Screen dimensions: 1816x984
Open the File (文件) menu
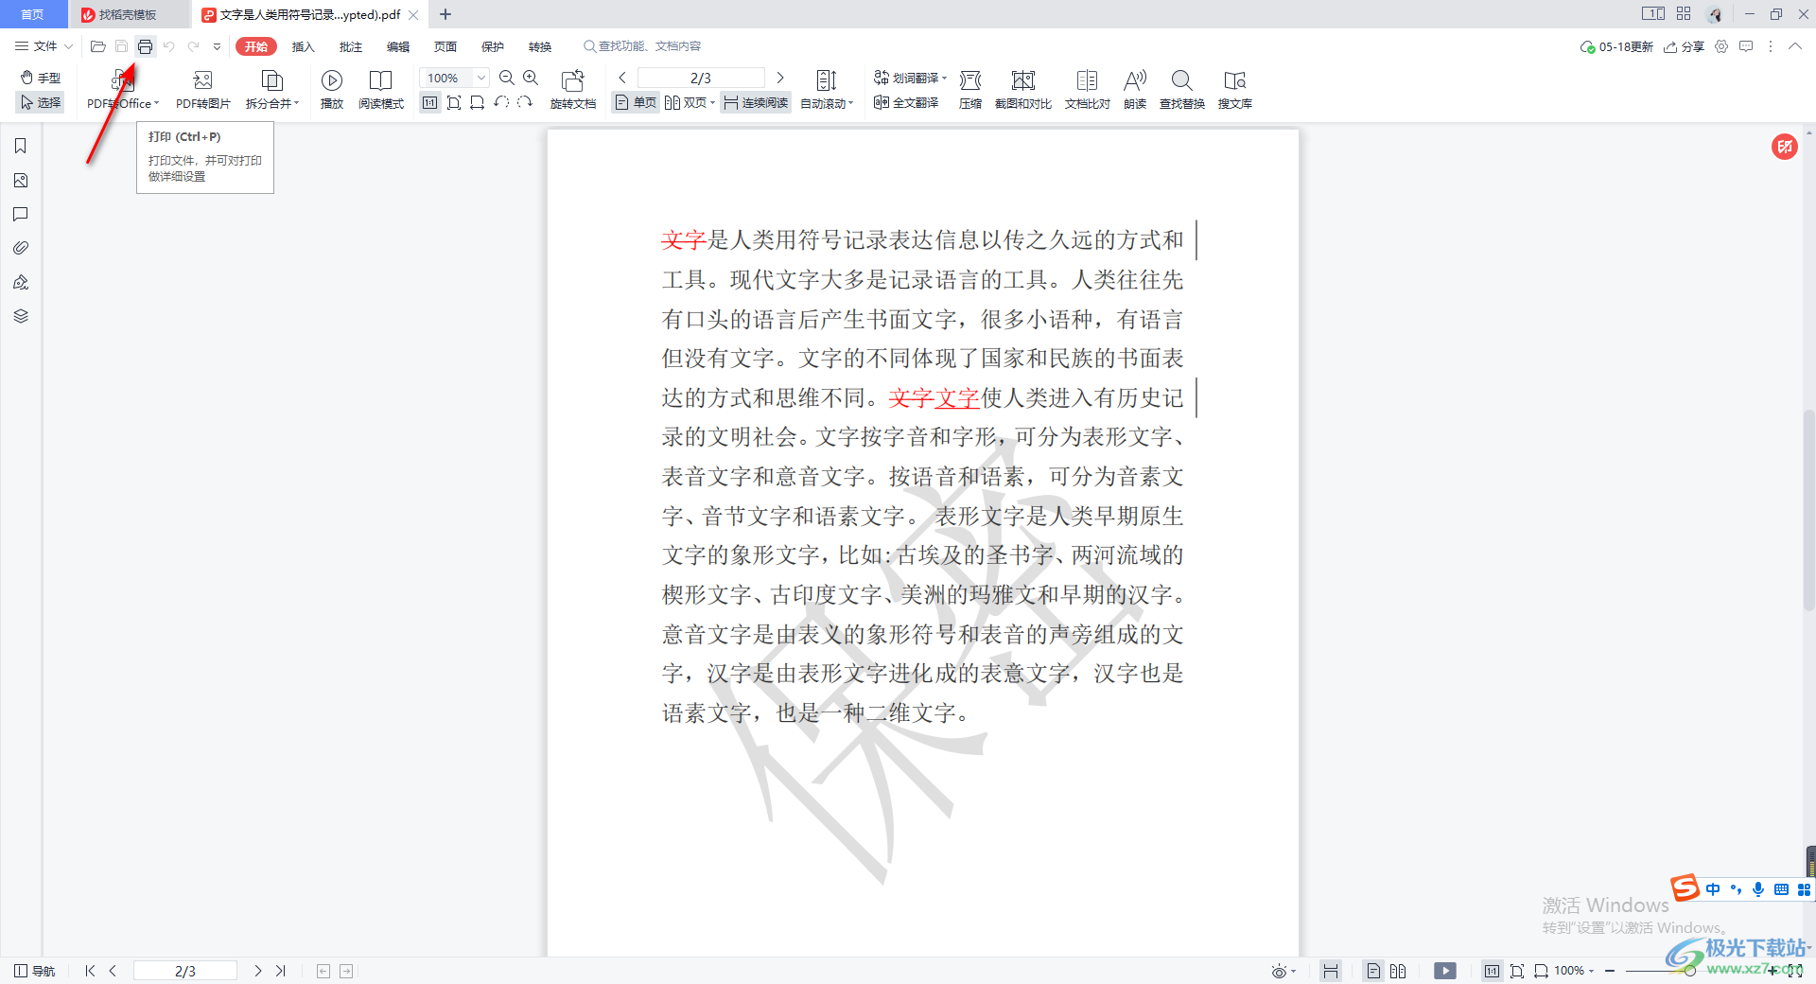click(44, 46)
